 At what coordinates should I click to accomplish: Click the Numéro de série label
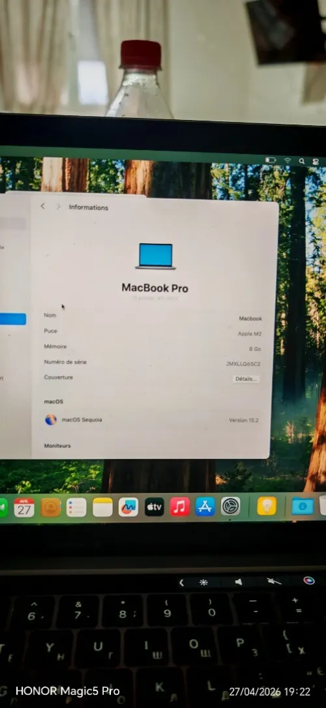pyautogui.click(x=65, y=362)
